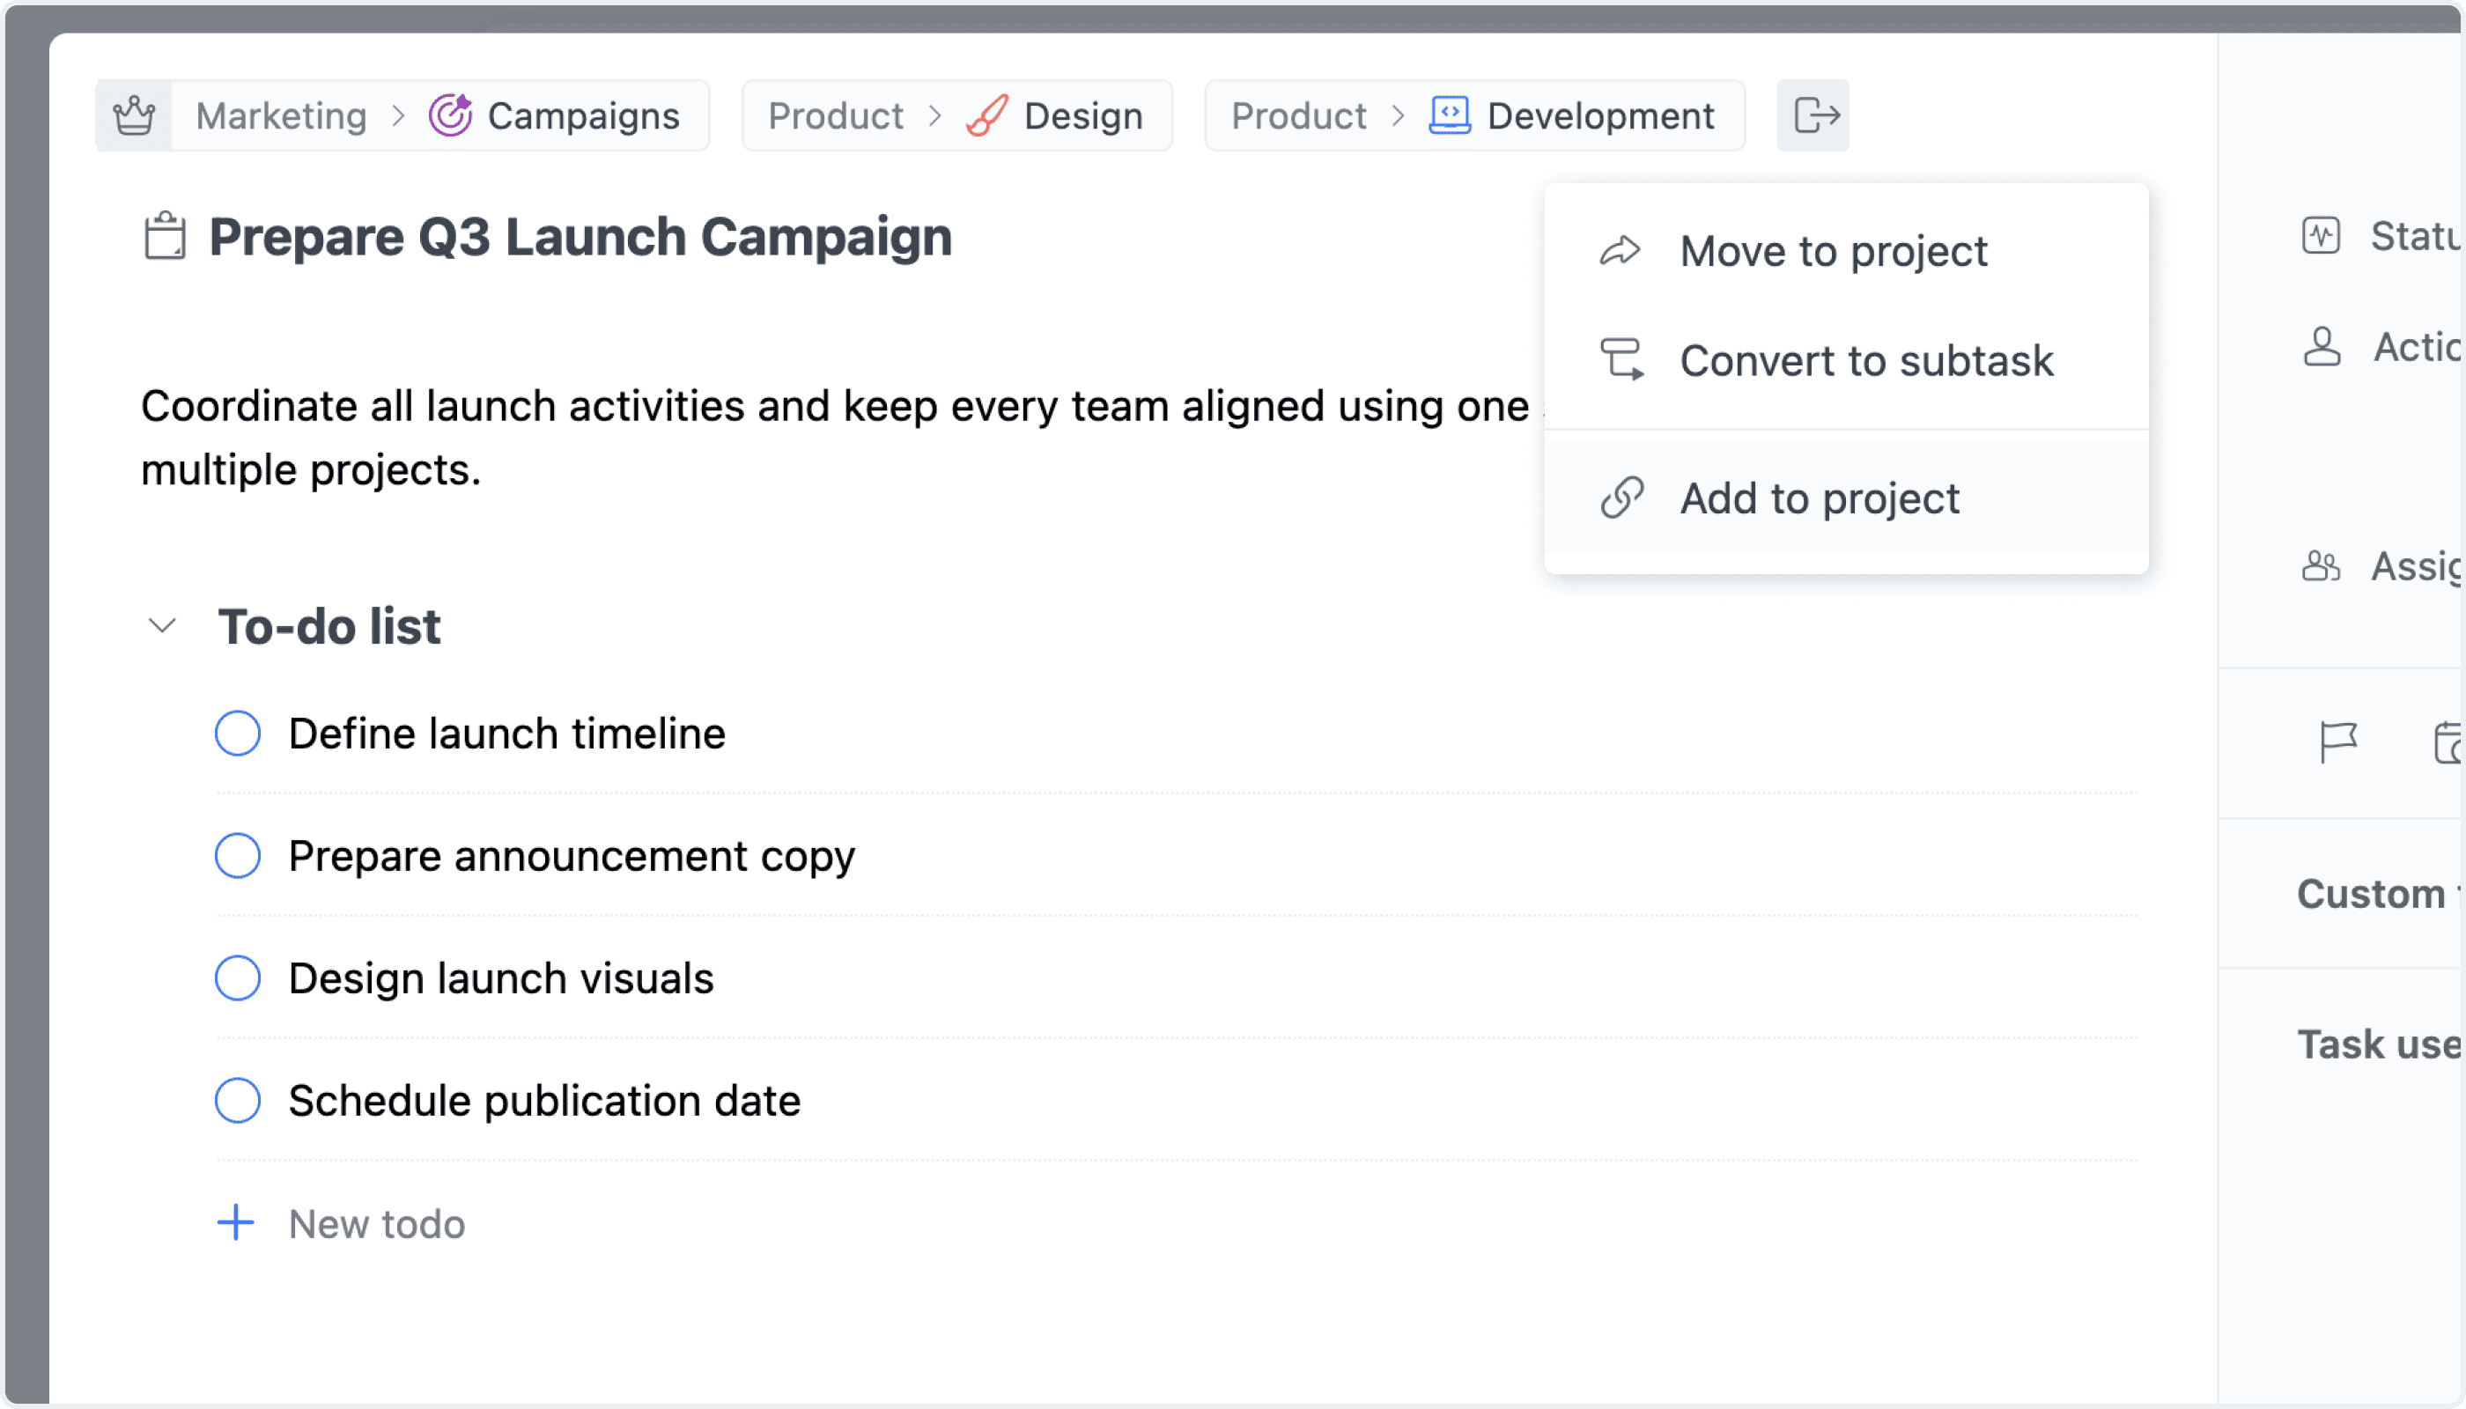The width and height of the screenshot is (2466, 1409).
Task: Click the Design paintbrush icon
Action: 987,115
